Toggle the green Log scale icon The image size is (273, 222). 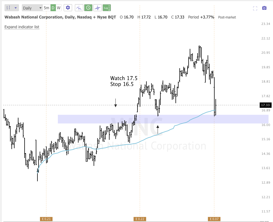[x=106, y=8]
